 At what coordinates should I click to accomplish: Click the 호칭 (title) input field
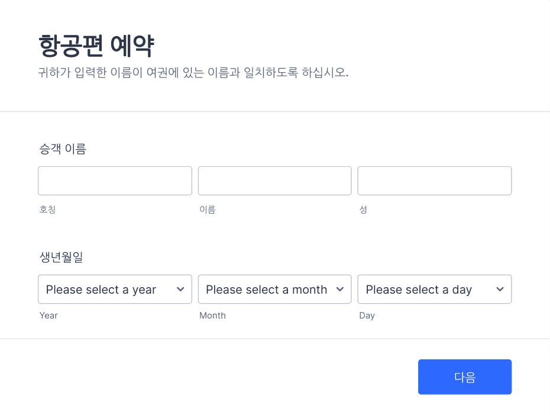tap(115, 181)
